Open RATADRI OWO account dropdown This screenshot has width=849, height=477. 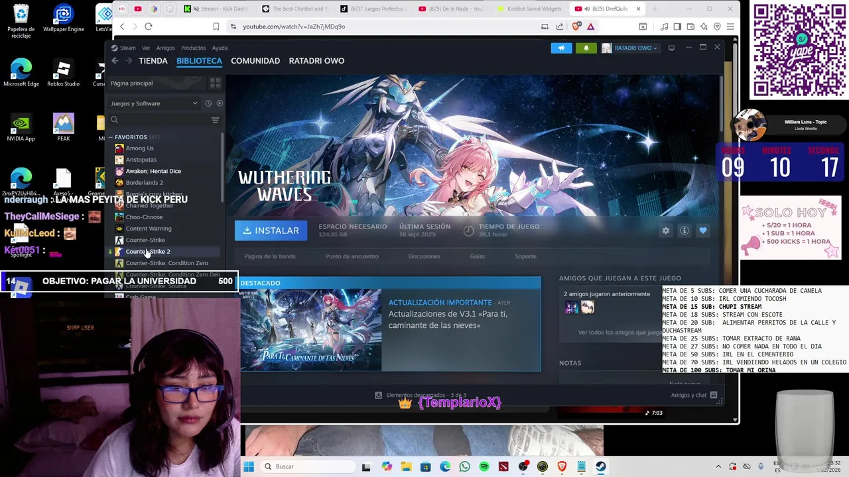(x=630, y=48)
